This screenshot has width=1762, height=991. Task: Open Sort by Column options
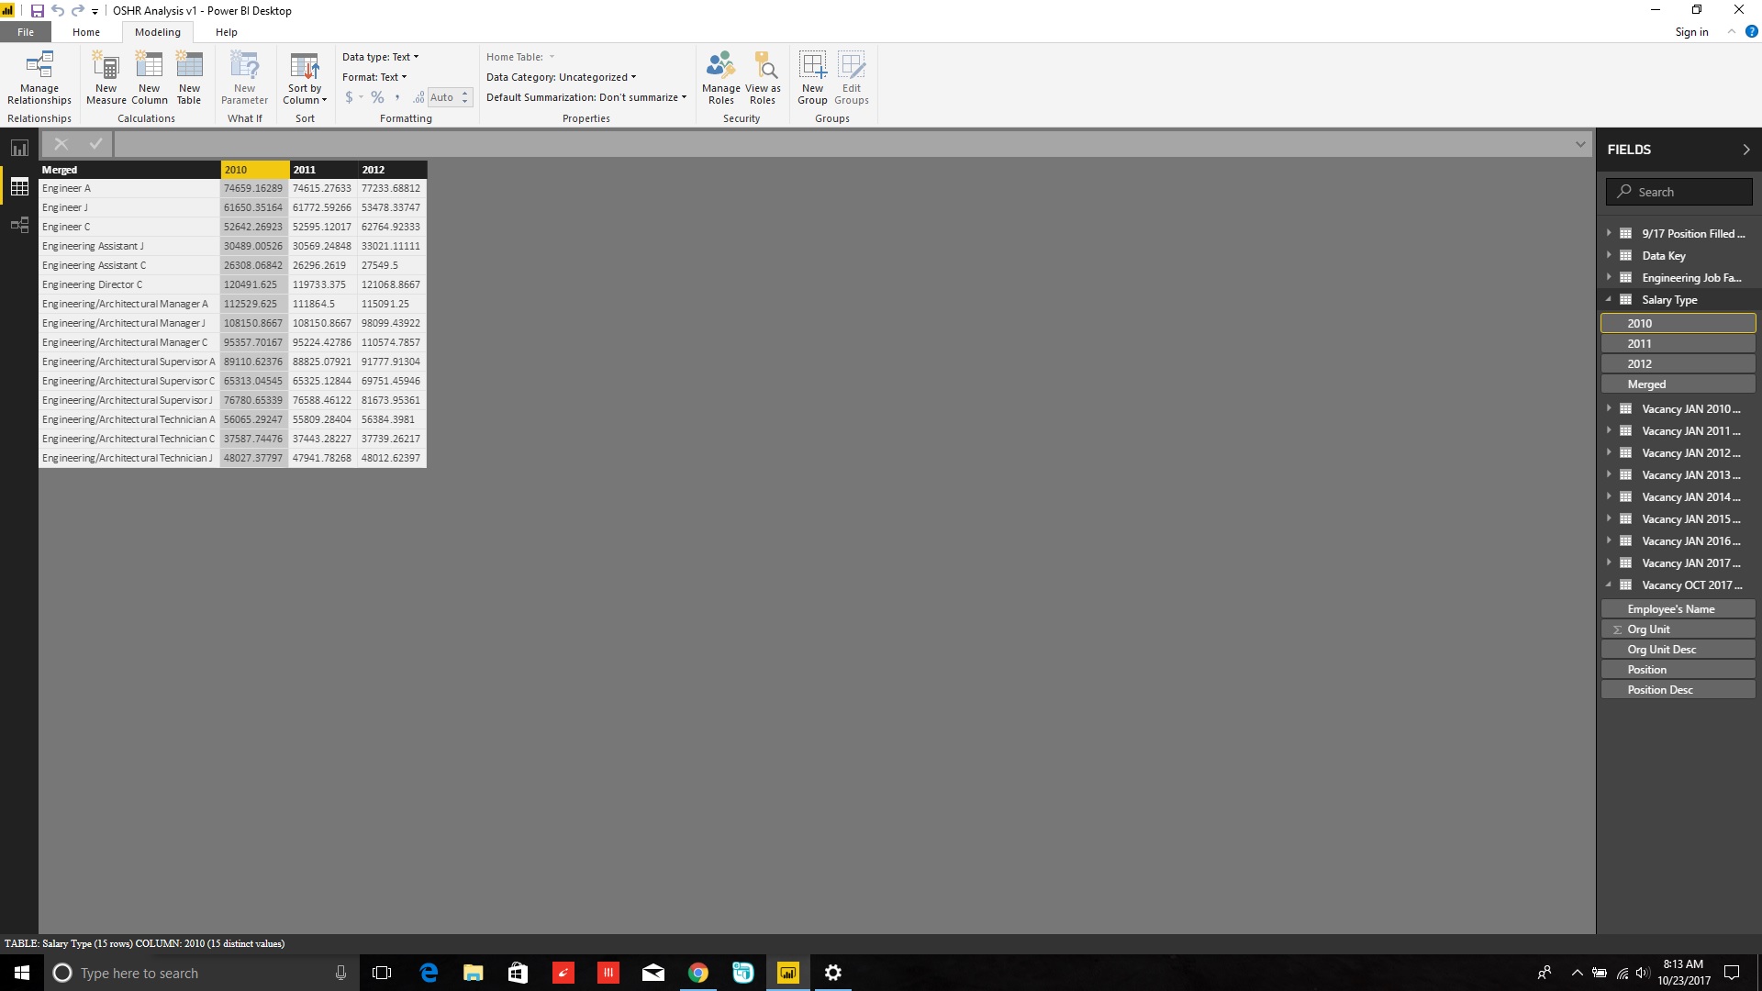[x=305, y=78]
